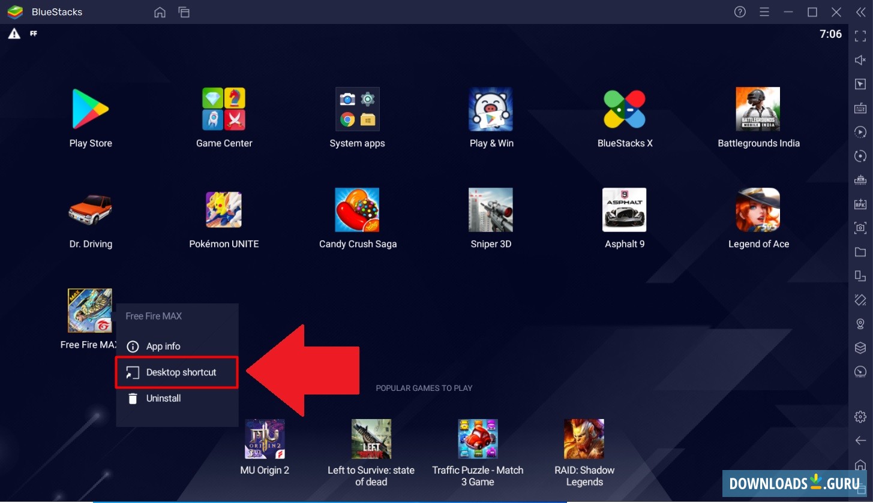Open the hamburger menu in the title bar
The width and height of the screenshot is (873, 503).
point(764,12)
